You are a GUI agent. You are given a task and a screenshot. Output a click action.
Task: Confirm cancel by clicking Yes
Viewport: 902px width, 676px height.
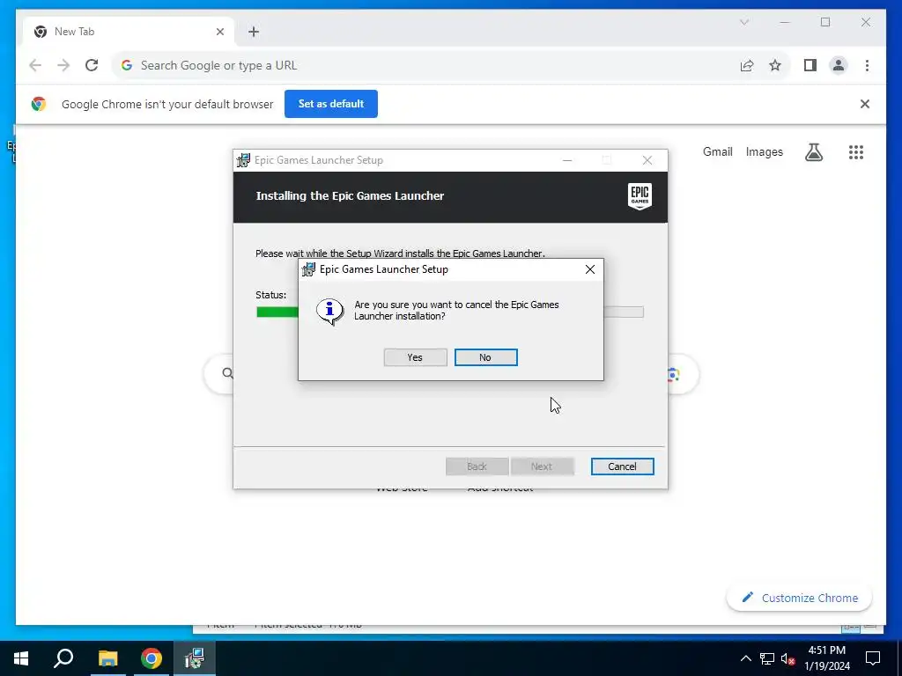coord(415,357)
